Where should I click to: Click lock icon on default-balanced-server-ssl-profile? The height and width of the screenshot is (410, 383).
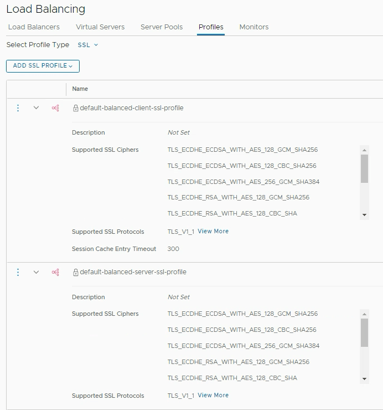(76, 273)
